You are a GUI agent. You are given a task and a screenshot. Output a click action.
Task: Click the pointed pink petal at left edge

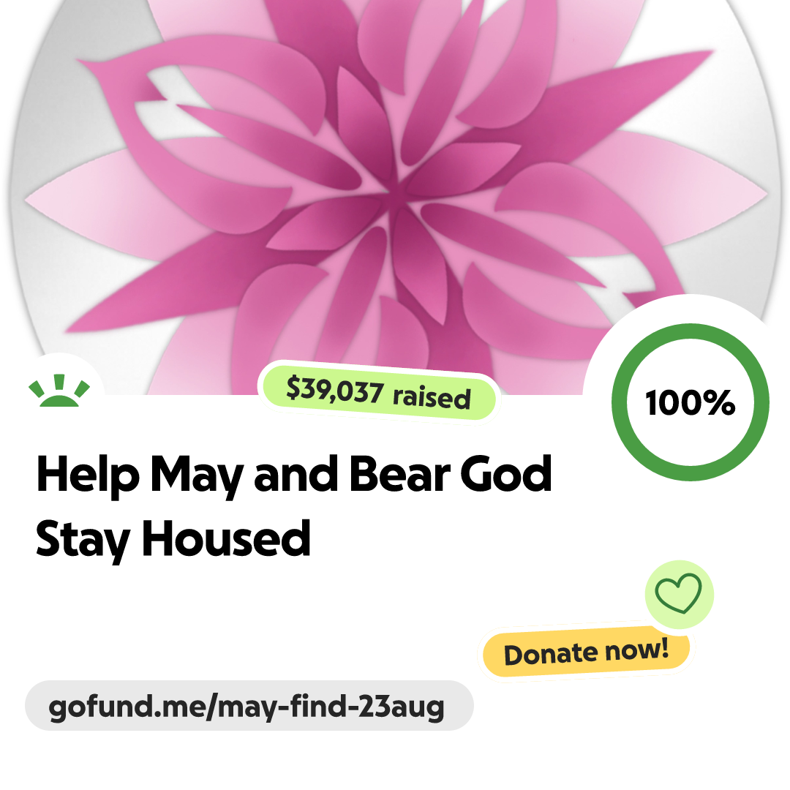(x=66, y=199)
